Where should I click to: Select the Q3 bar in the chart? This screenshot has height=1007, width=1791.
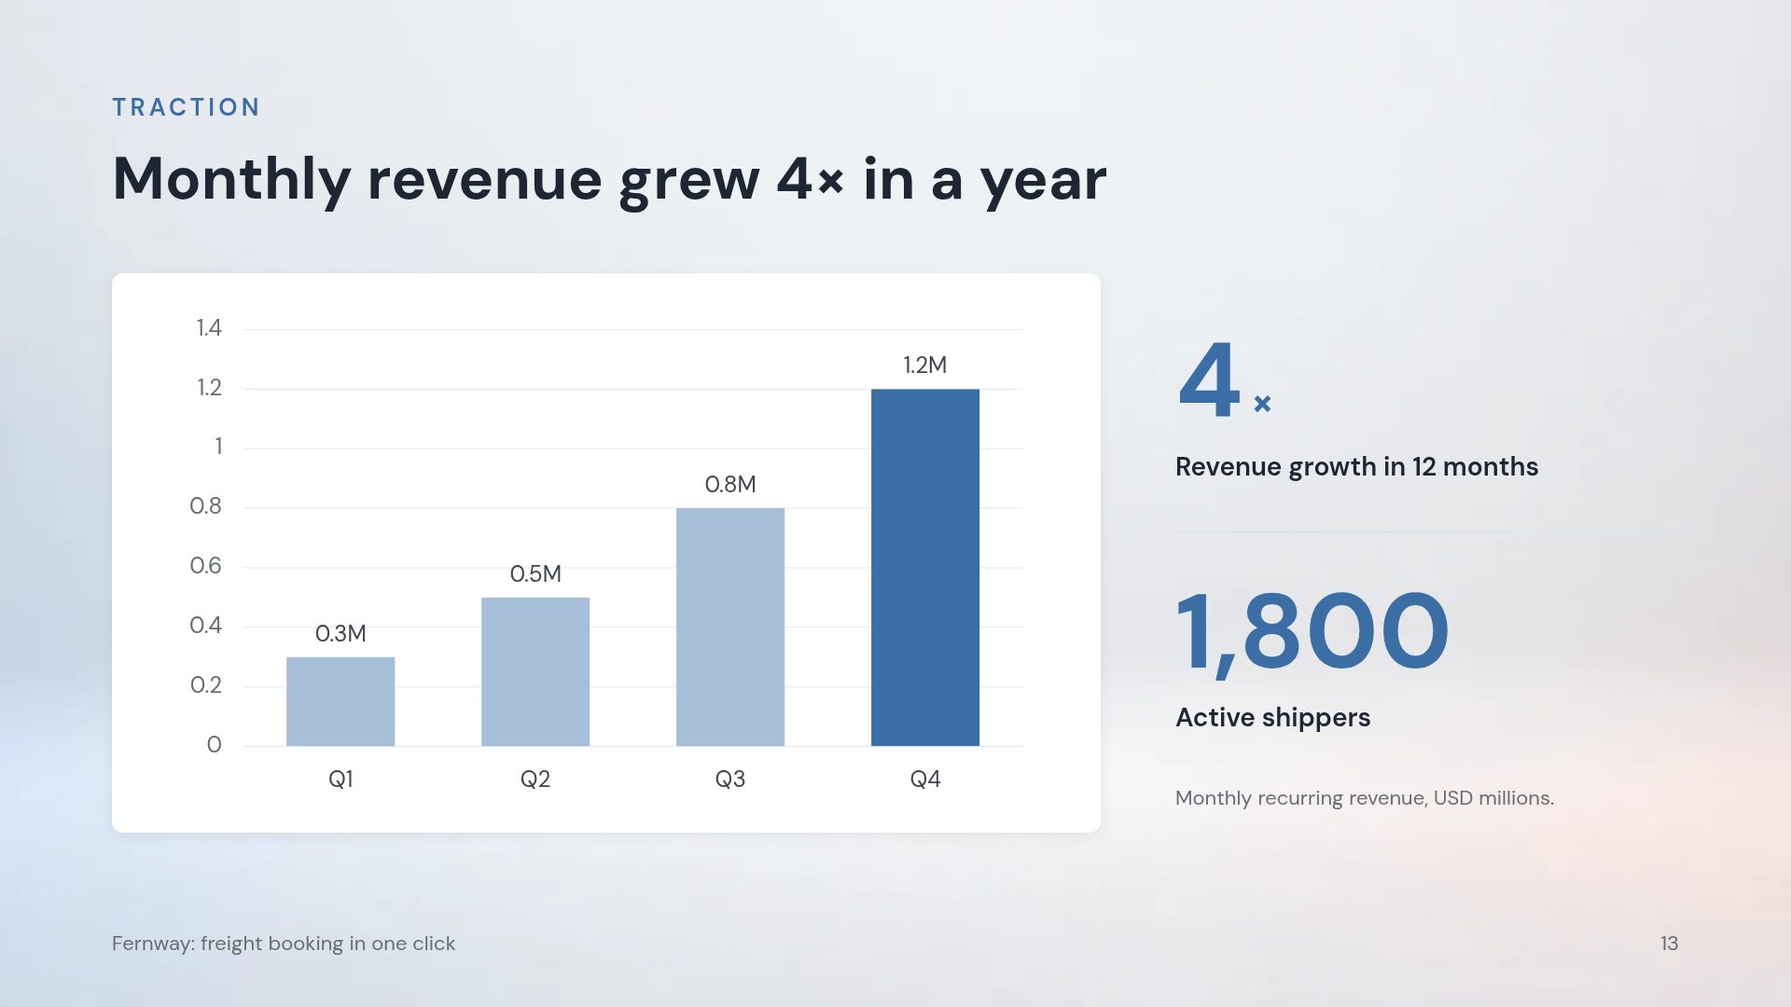click(x=730, y=627)
